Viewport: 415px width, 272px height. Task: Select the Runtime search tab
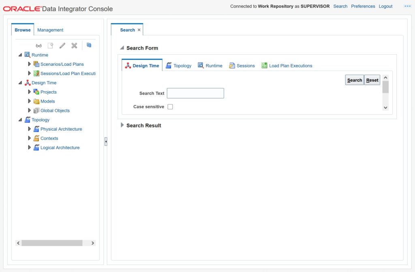pos(210,65)
